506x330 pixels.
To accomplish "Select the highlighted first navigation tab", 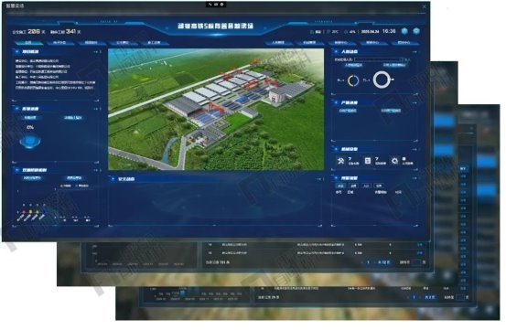I will 28,43.
